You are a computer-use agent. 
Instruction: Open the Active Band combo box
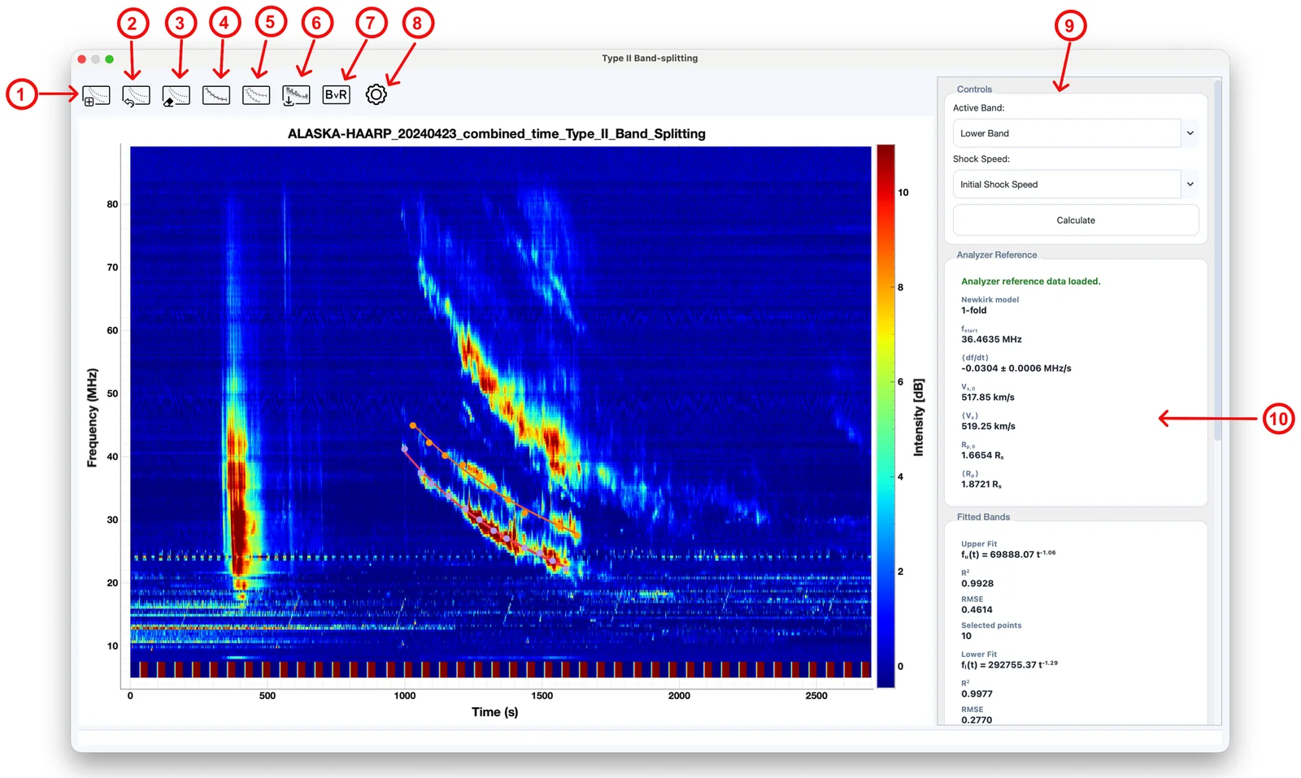(1075, 133)
